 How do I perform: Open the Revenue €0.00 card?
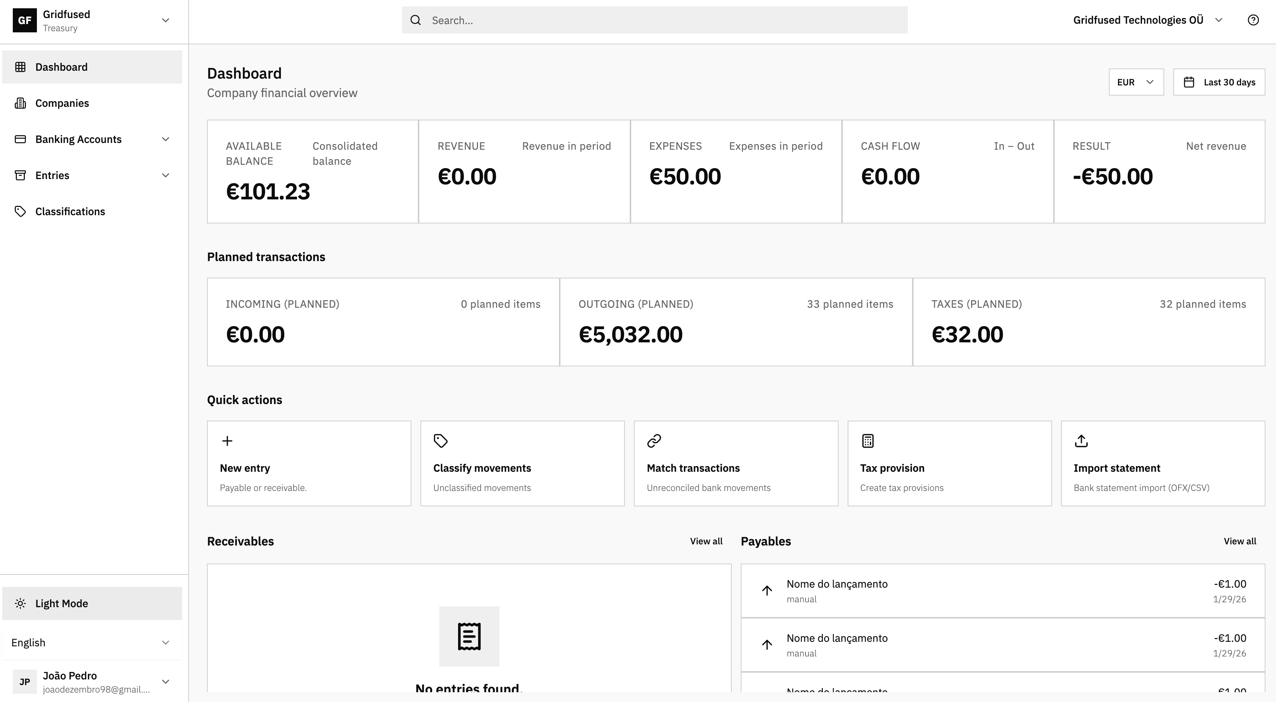coord(524,171)
